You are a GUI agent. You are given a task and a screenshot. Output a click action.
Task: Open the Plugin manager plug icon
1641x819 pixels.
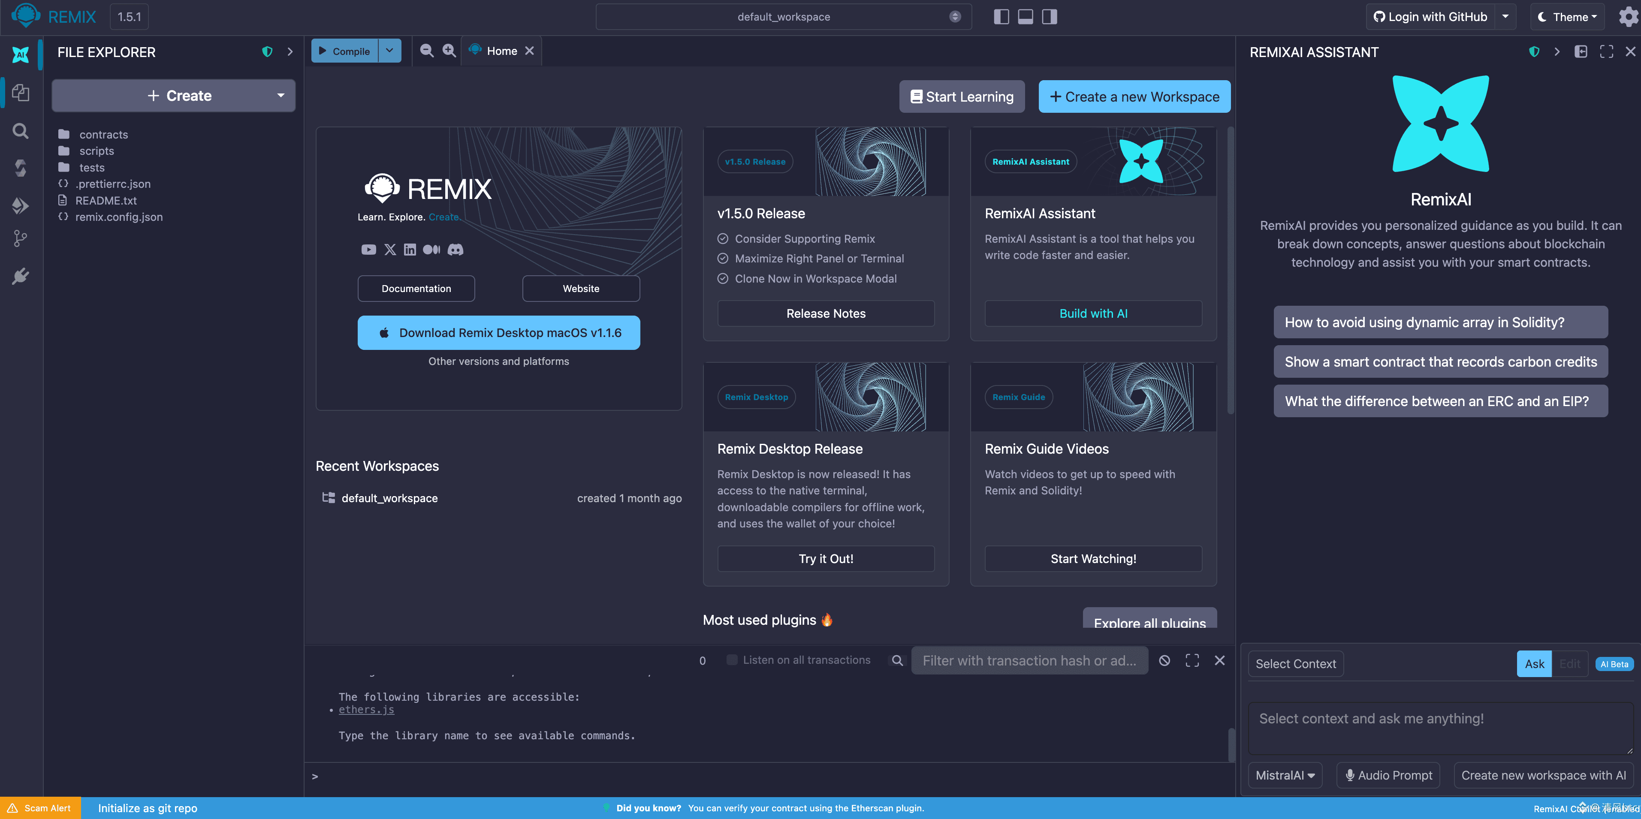[x=21, y=277]
